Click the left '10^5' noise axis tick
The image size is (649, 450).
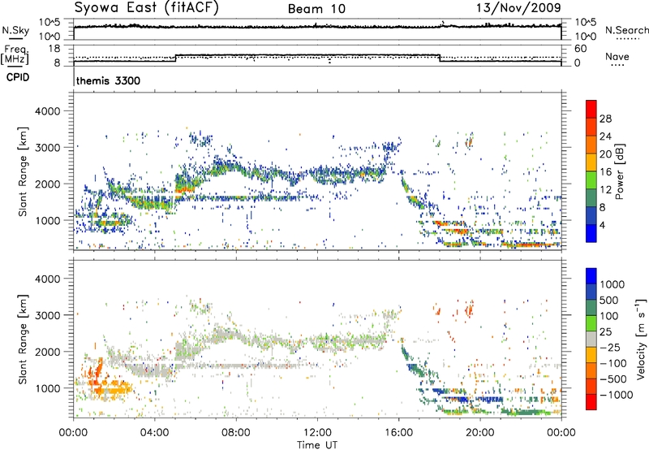tap(49, 22)
